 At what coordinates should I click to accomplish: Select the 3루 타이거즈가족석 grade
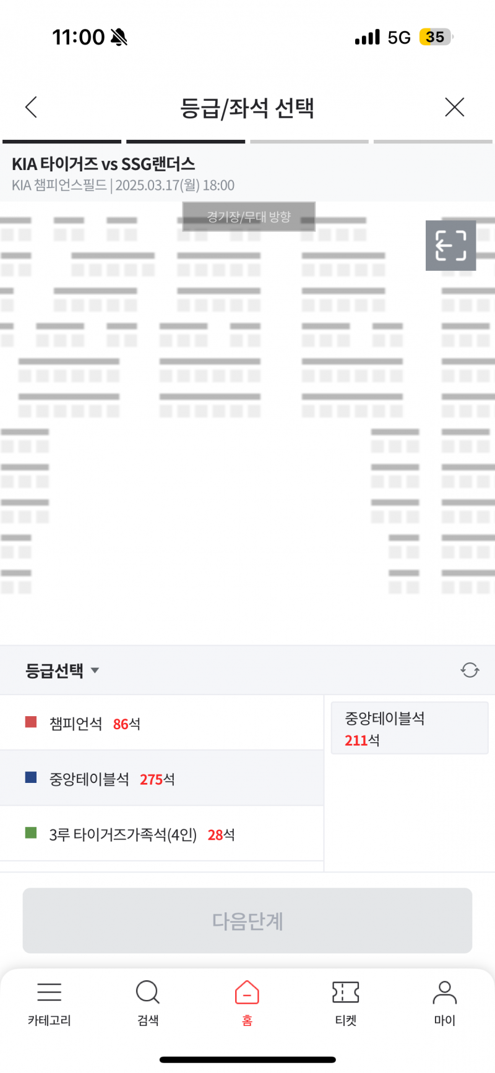(x=124, y=834)
